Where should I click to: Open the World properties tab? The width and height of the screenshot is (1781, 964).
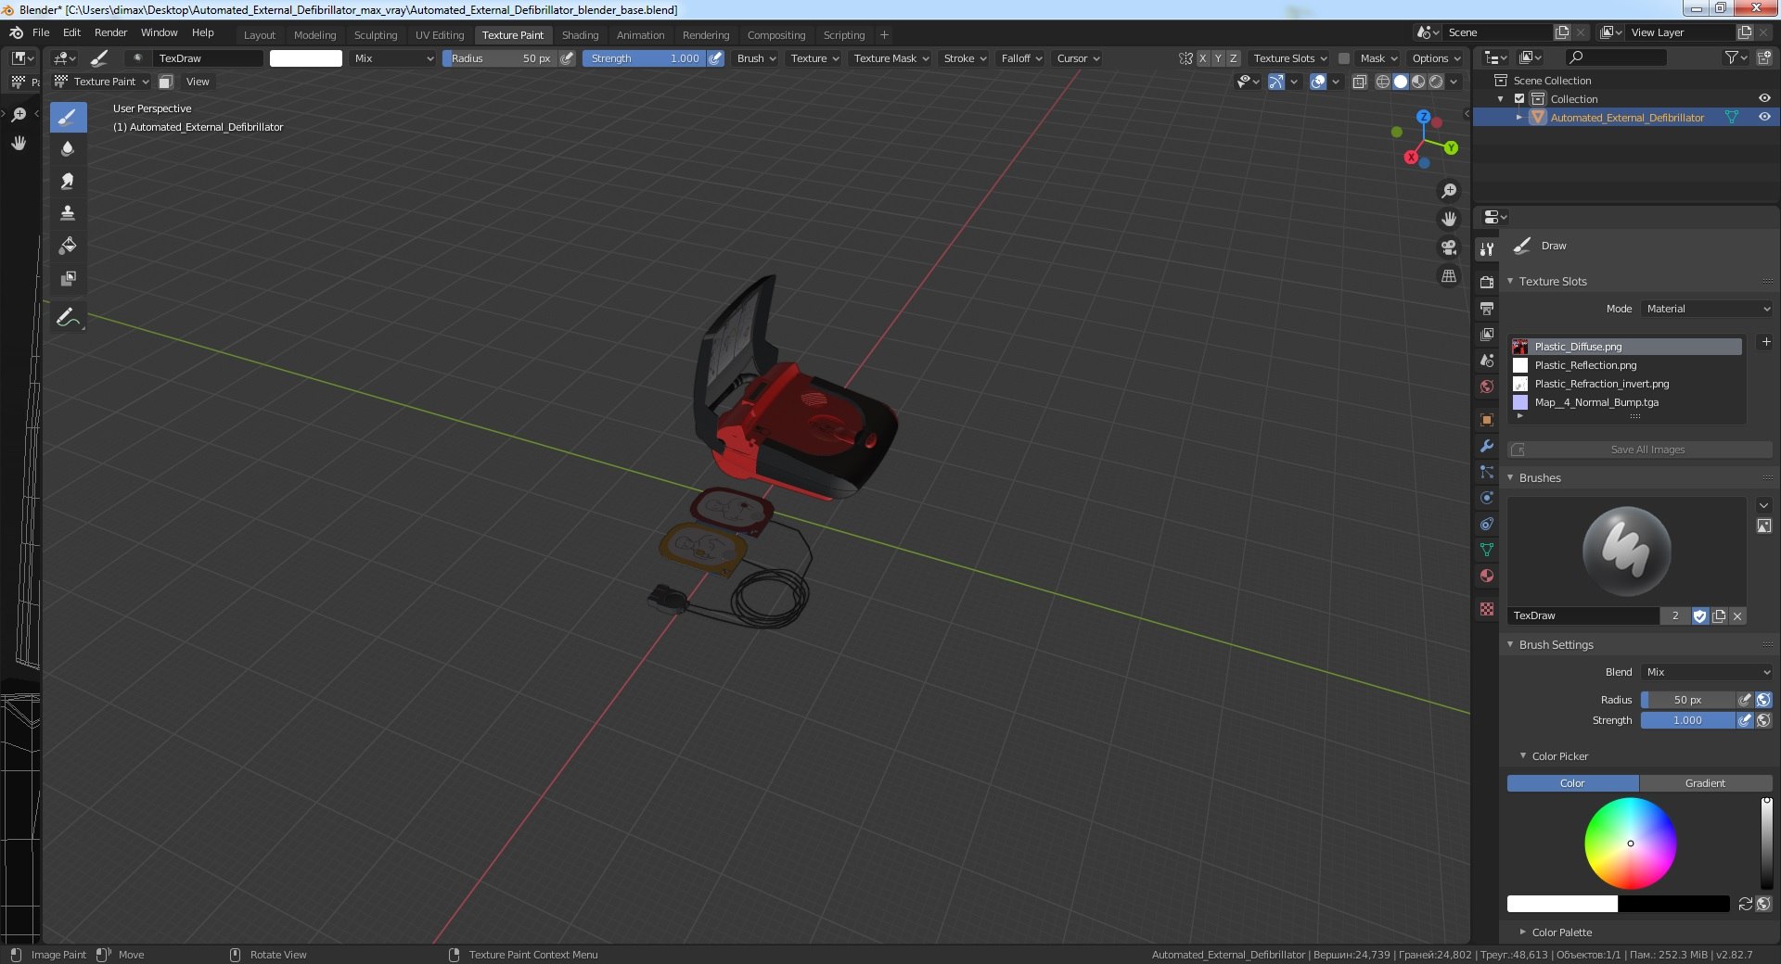[1487, 387]
